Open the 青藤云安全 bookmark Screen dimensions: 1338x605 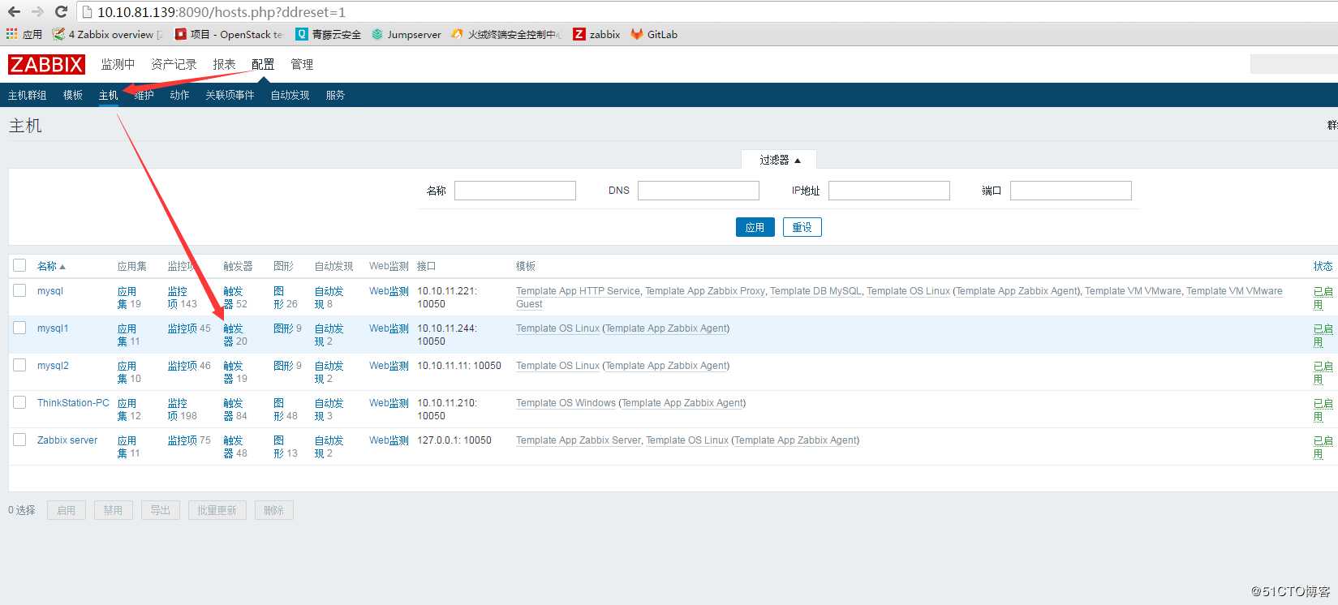point(328,34)
